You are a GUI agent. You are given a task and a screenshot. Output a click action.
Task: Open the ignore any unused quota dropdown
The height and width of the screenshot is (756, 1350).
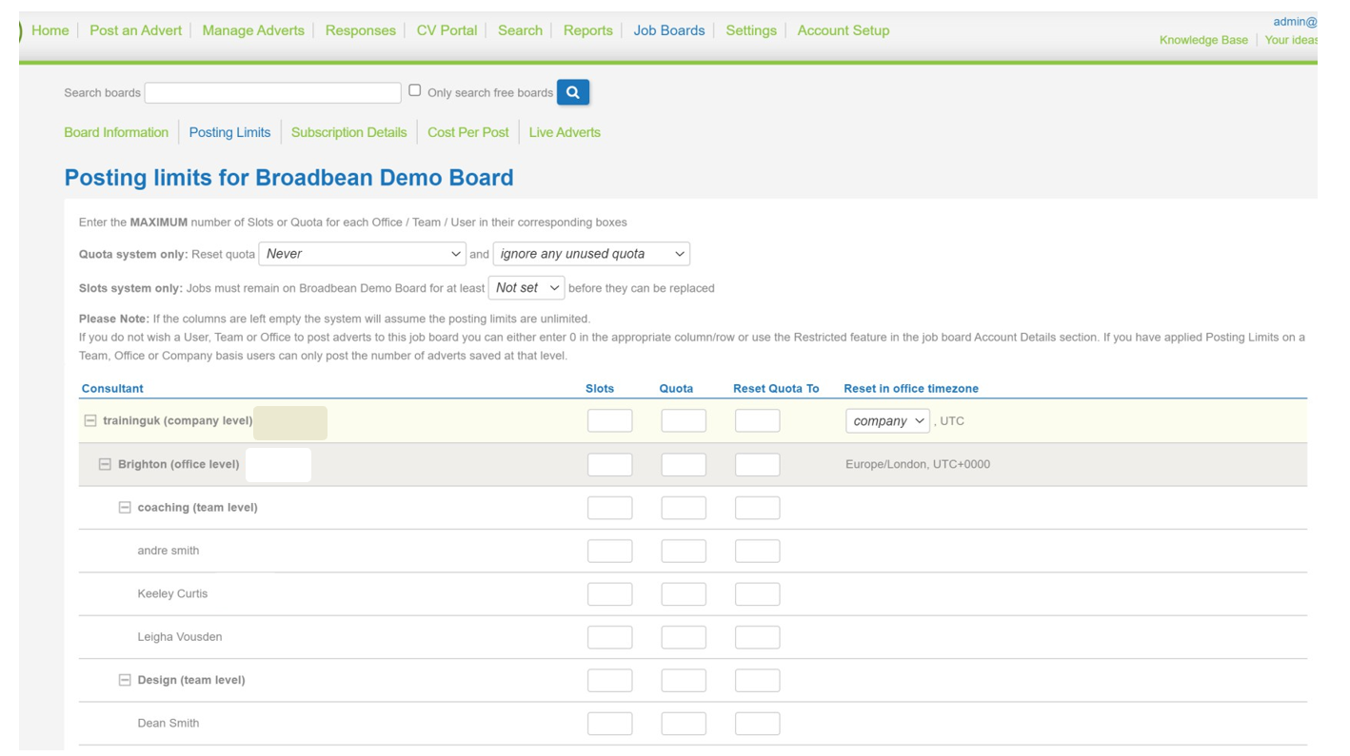(x=590, y=253)
